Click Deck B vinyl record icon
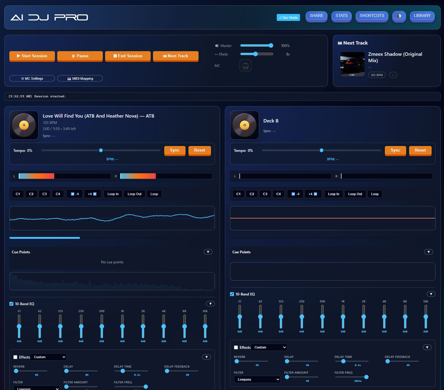The width and height of the screenshot is (444, 390). [x=245, y=125]
